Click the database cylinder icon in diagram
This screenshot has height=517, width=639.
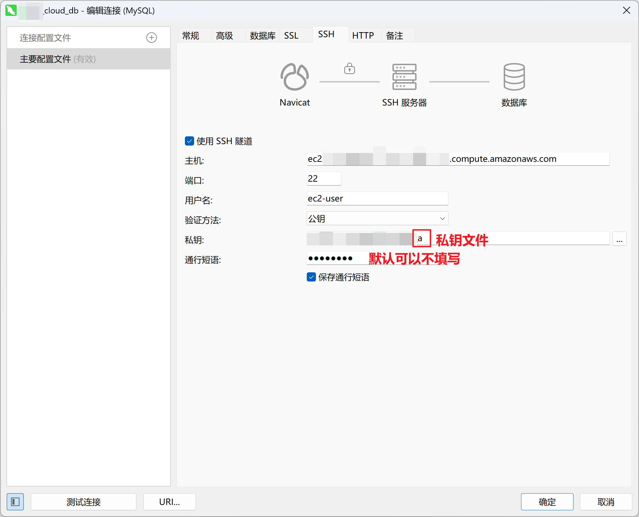pyautogui.click(x=514, y=77)
